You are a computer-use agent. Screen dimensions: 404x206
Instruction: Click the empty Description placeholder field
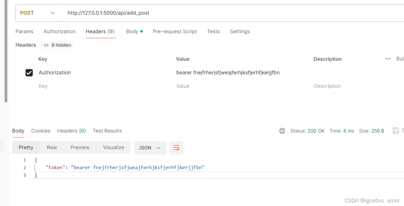(x=357, y=86)
